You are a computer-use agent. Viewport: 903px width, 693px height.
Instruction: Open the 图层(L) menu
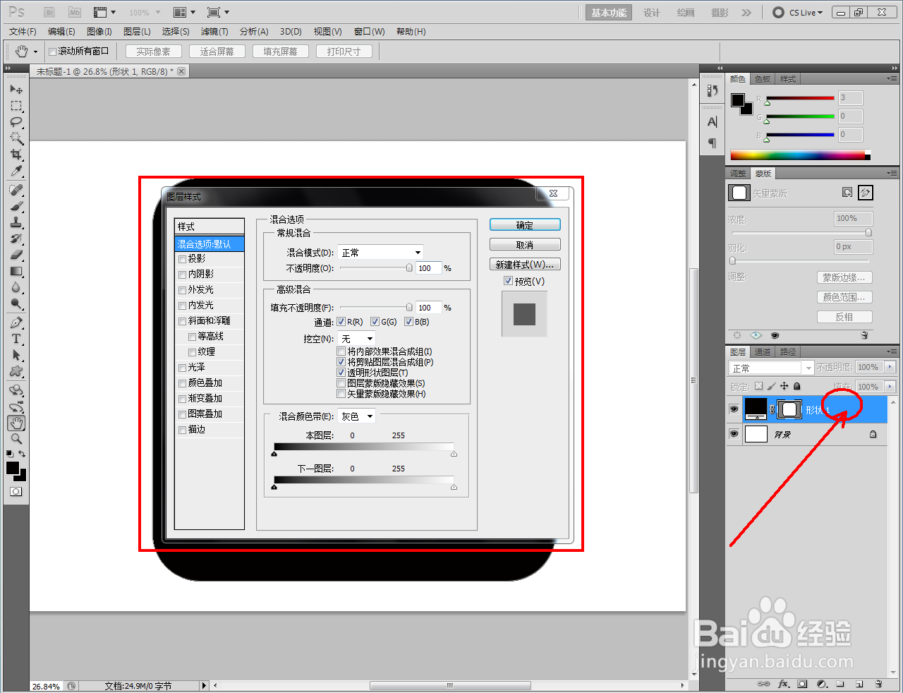click(137, 32)
